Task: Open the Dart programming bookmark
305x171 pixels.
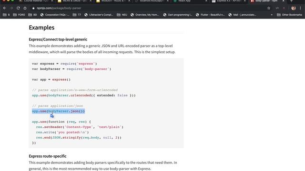Action: tap(177, 15)
